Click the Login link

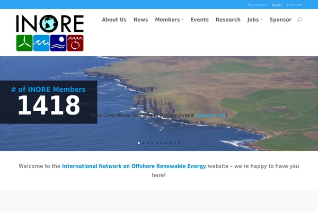click(277, 4)
